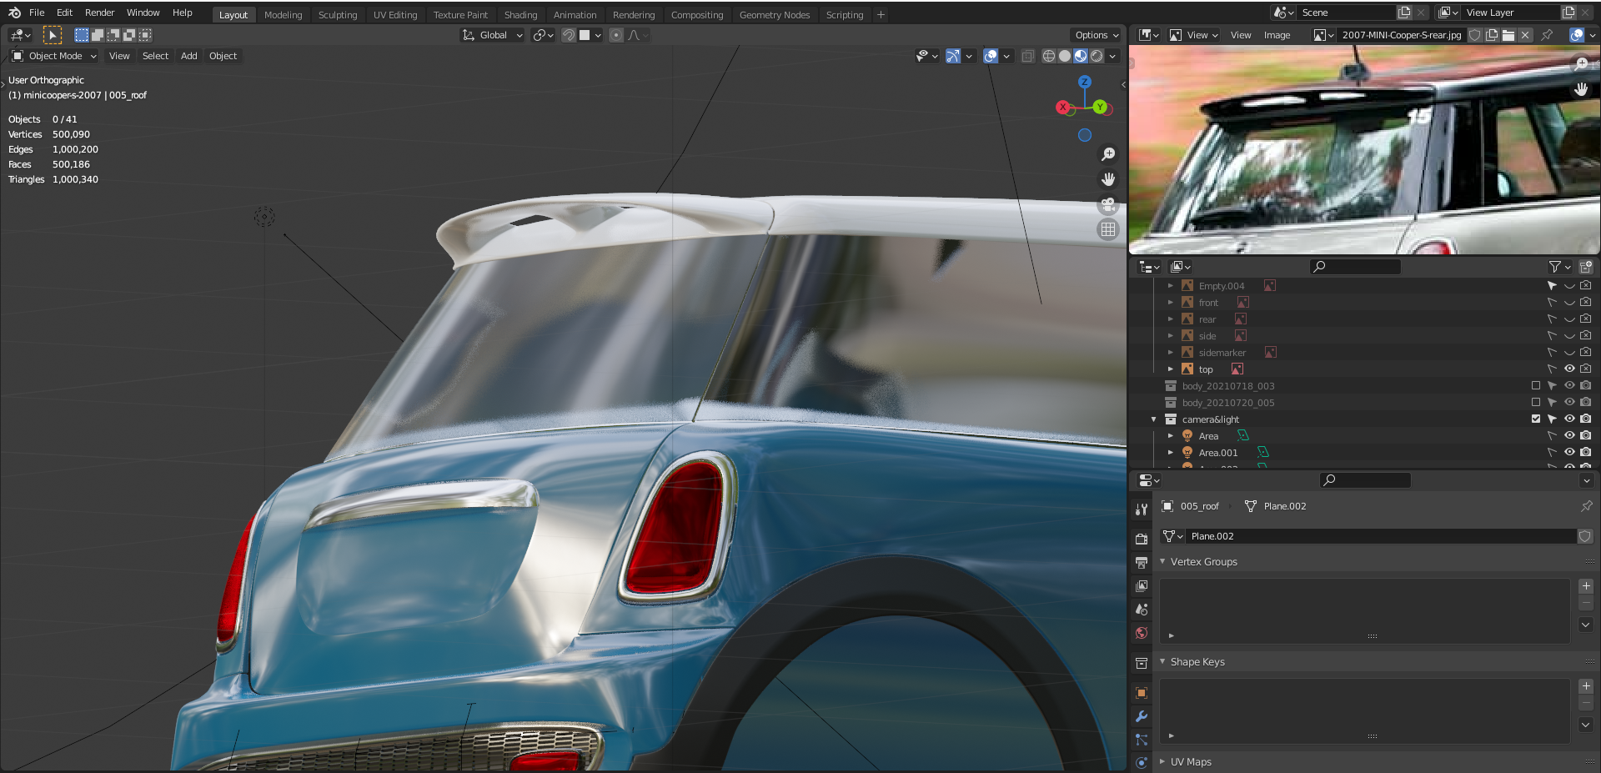Viewport: 1601px width, 773px height.
Task: Open the Physics properties tab
Action: click(1141, 762)
